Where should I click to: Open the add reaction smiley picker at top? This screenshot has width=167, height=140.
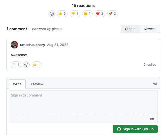click(x=52, y=14)
